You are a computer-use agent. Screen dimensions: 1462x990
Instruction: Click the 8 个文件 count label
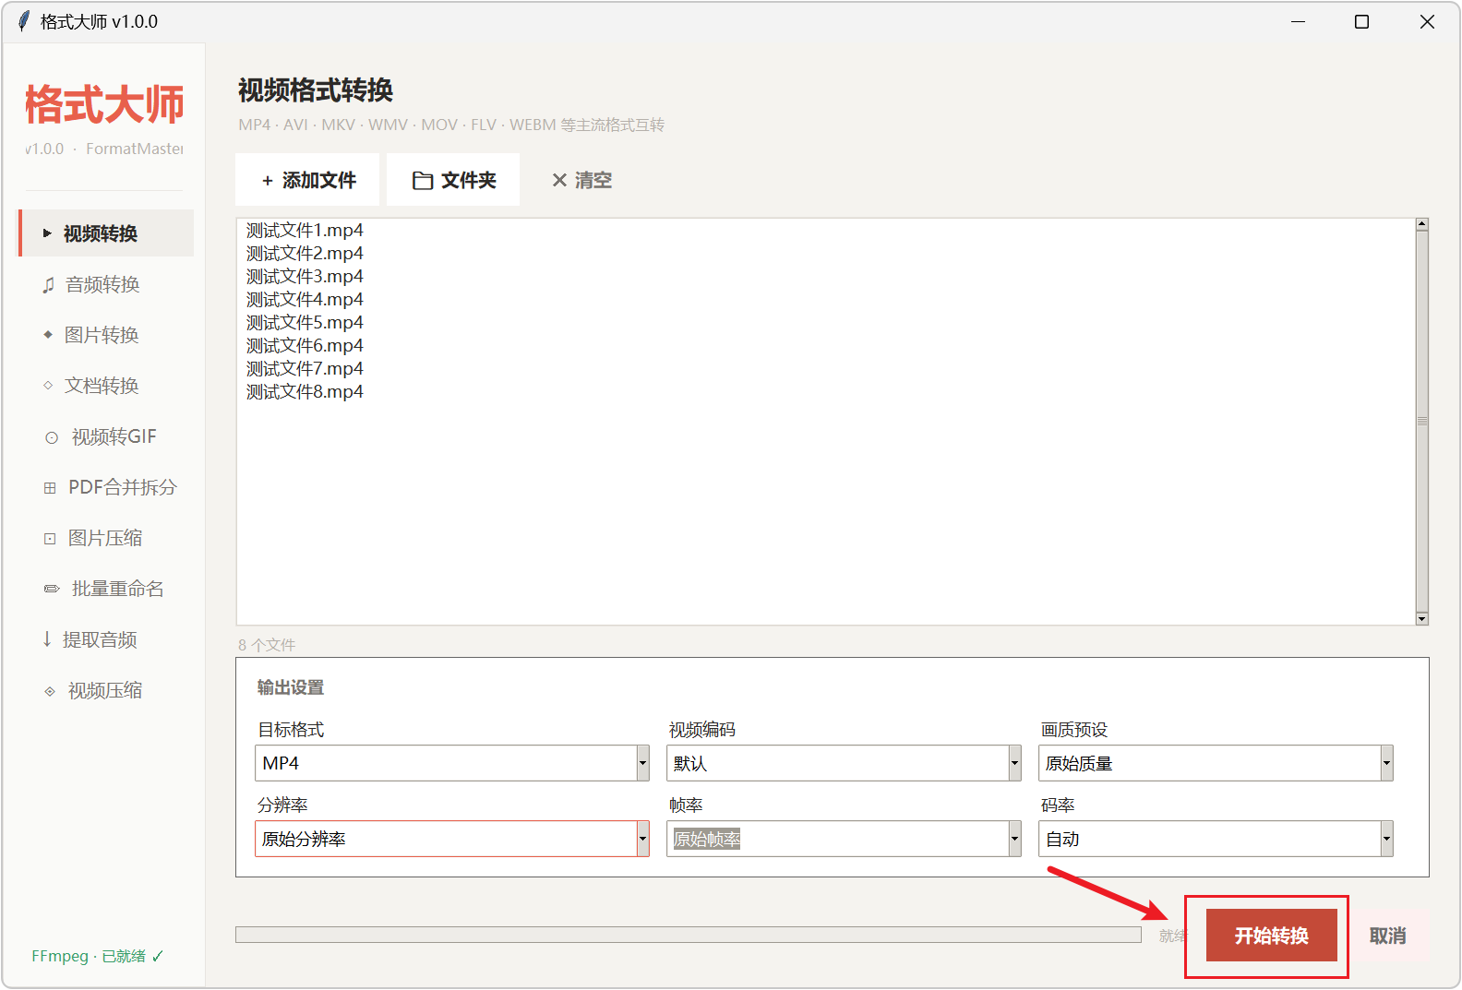(x=267, y=645)
